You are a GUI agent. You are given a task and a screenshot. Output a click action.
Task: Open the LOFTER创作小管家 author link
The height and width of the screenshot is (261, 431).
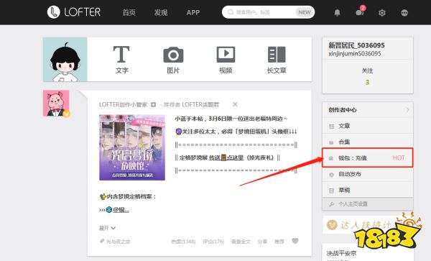[x=123, y=104]
